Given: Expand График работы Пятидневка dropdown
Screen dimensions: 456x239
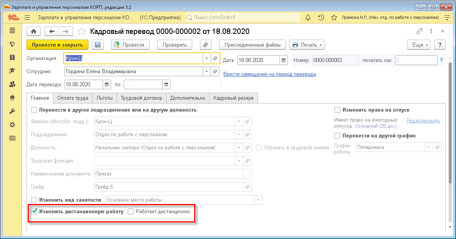Looking at the screenshot, I should [x=429, y=147].
